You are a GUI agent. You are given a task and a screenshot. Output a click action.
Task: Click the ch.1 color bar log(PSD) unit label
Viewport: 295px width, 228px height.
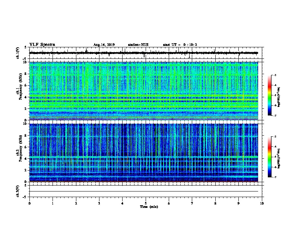click(x=279, y=97)
